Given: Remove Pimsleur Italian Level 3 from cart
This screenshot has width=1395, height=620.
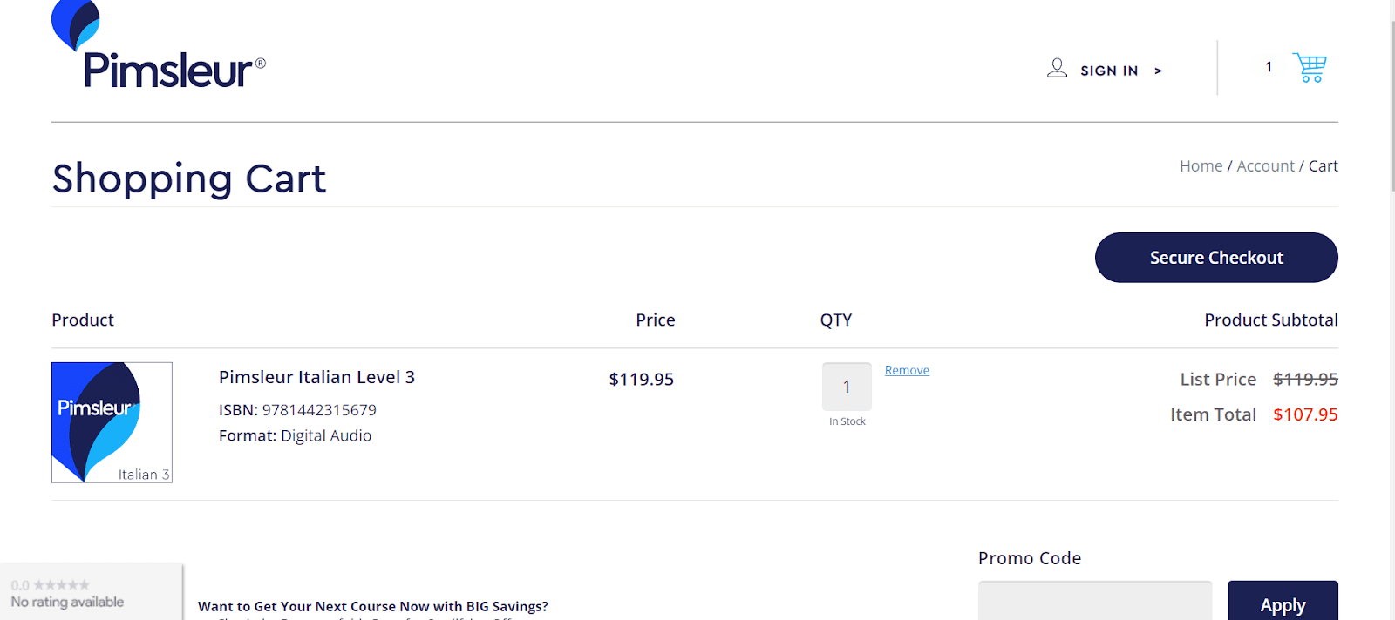Looking at the screenshot, I should [907, 369].
